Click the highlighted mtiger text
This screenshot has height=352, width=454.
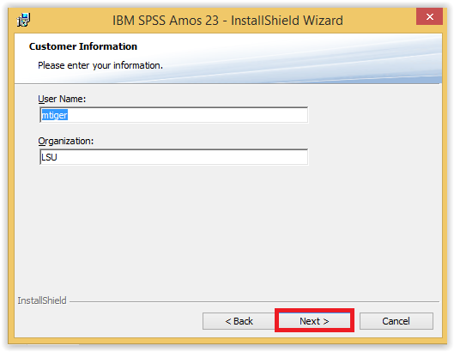(55, 115)
